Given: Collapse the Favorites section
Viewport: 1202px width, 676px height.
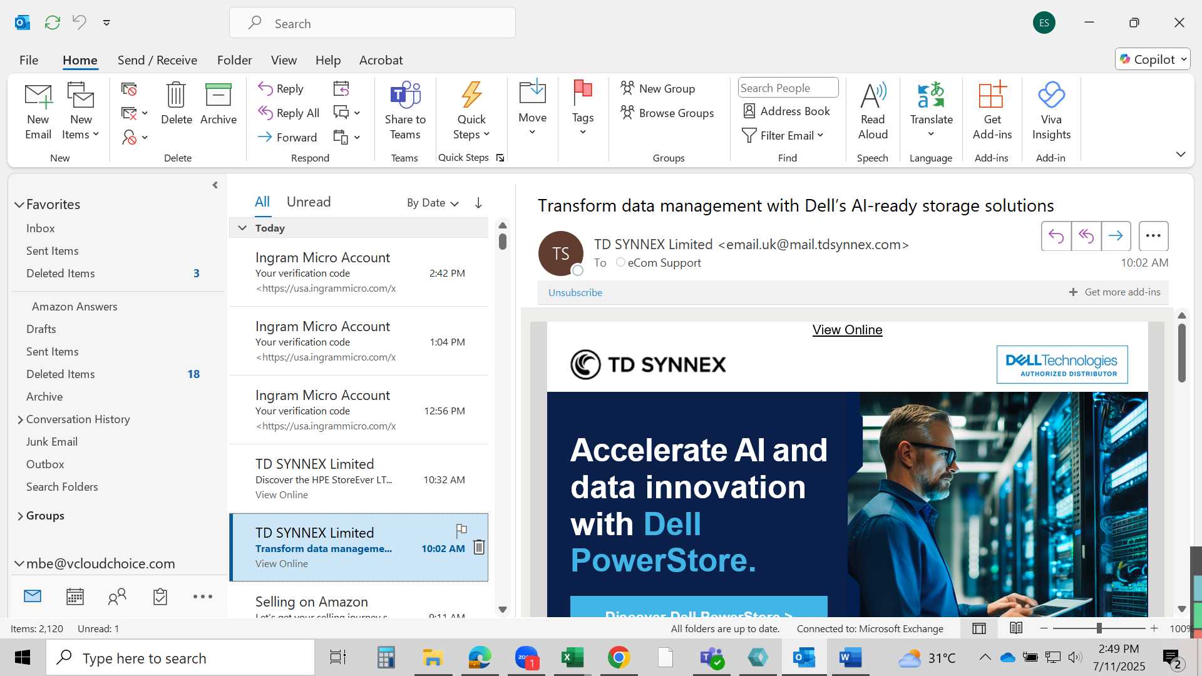Looking at the screenshot, I should click(x=19, y=205).
